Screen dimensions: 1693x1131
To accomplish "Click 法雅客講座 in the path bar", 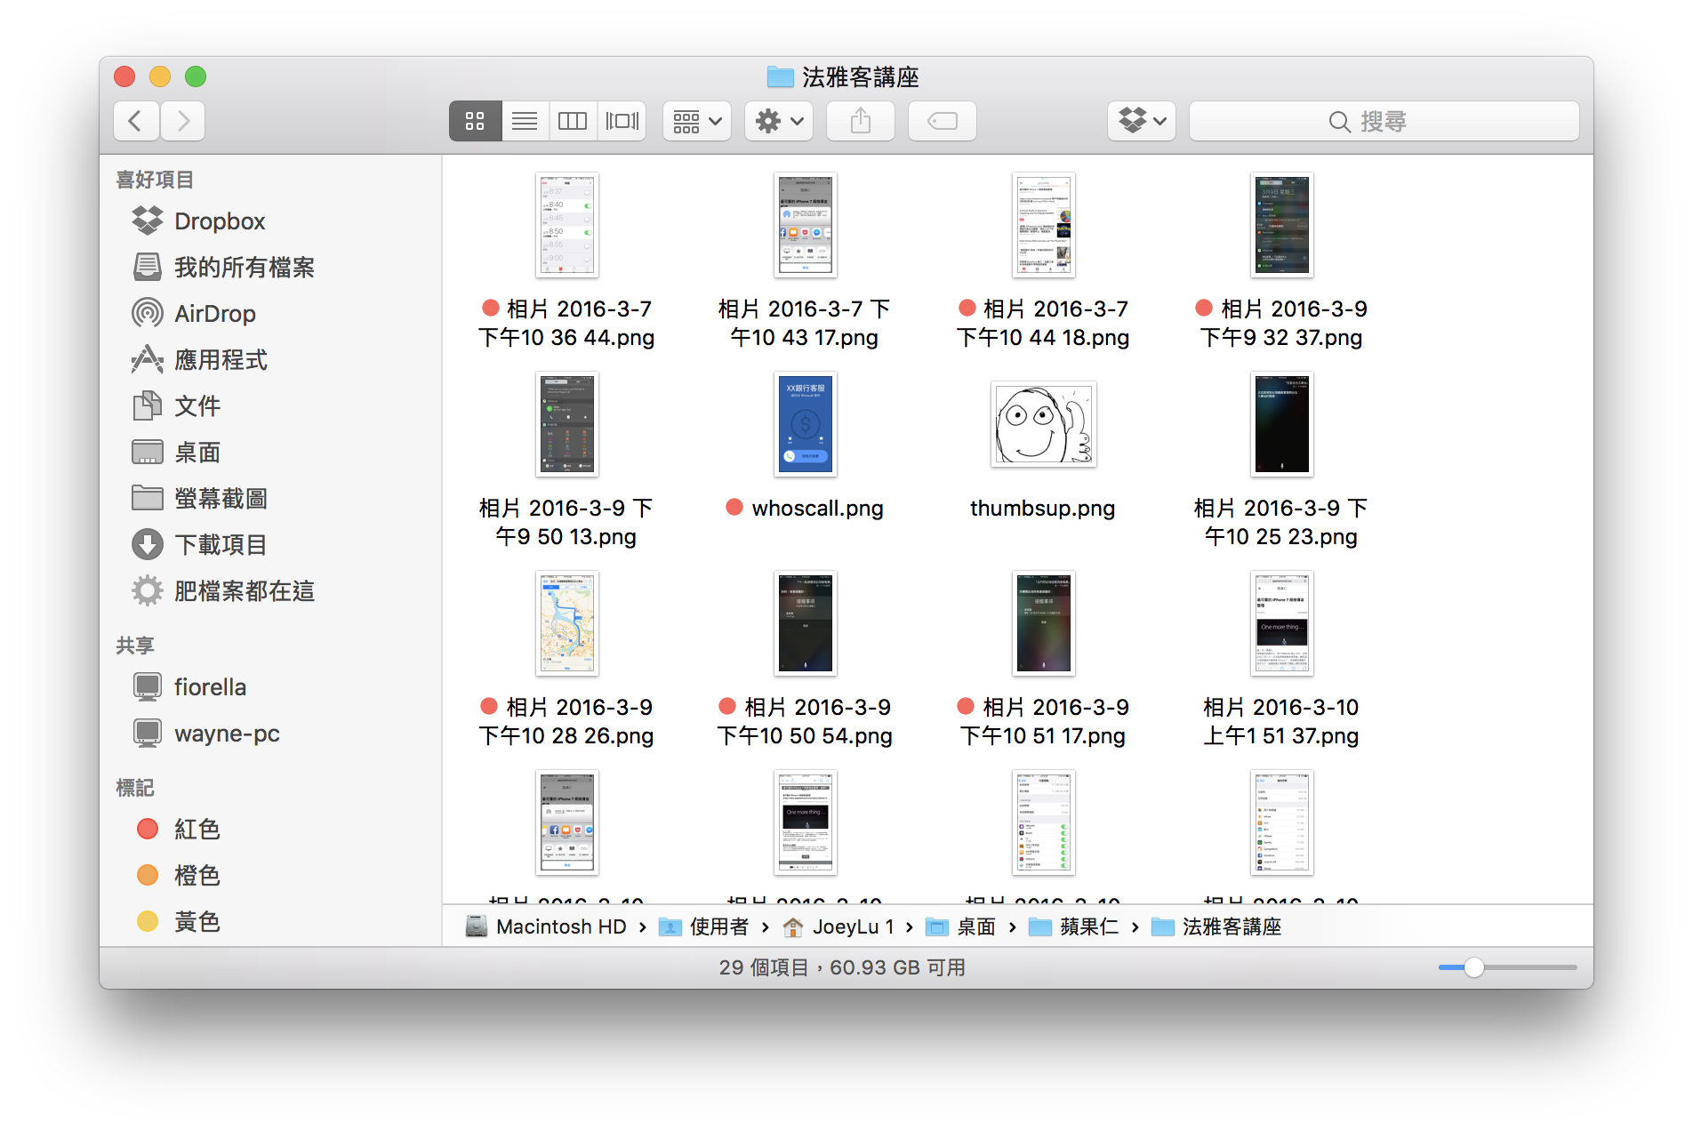I will point(1216,926).
